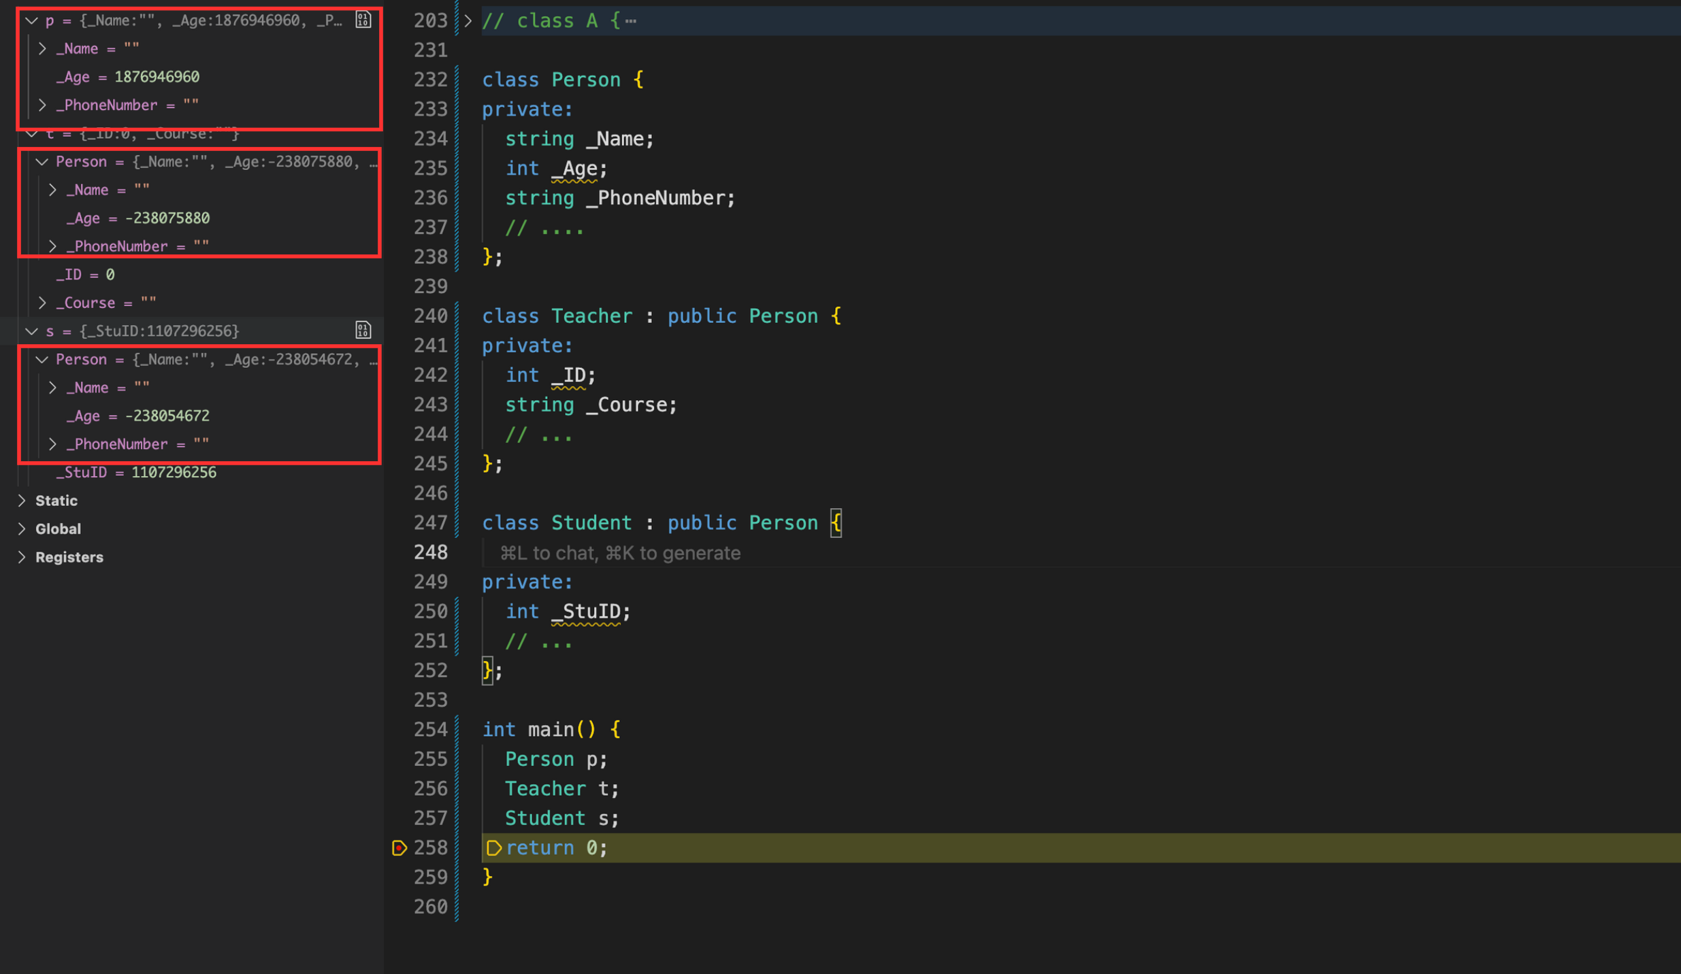Expand the Global variables section
1681x974 pixels.
pos(22,528)
